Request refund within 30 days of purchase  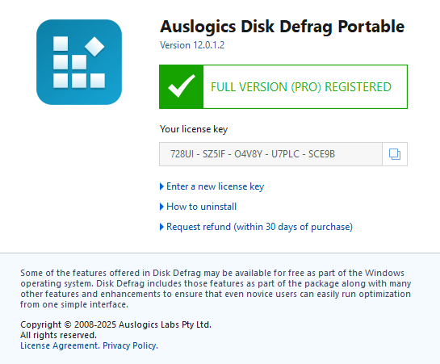[260, 227]
